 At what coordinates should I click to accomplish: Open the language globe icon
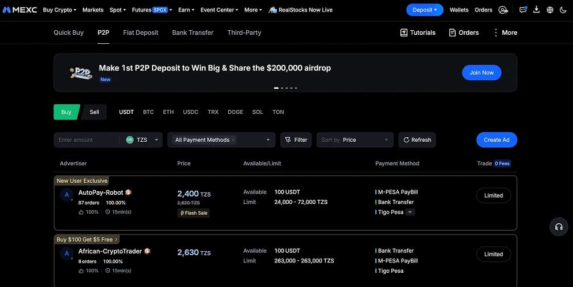point(550,10)
